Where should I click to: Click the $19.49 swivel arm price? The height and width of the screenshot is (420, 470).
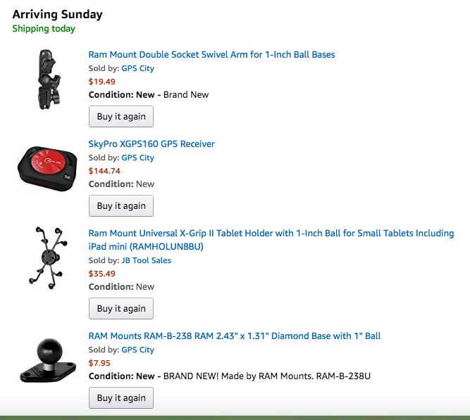pos(102,82)
